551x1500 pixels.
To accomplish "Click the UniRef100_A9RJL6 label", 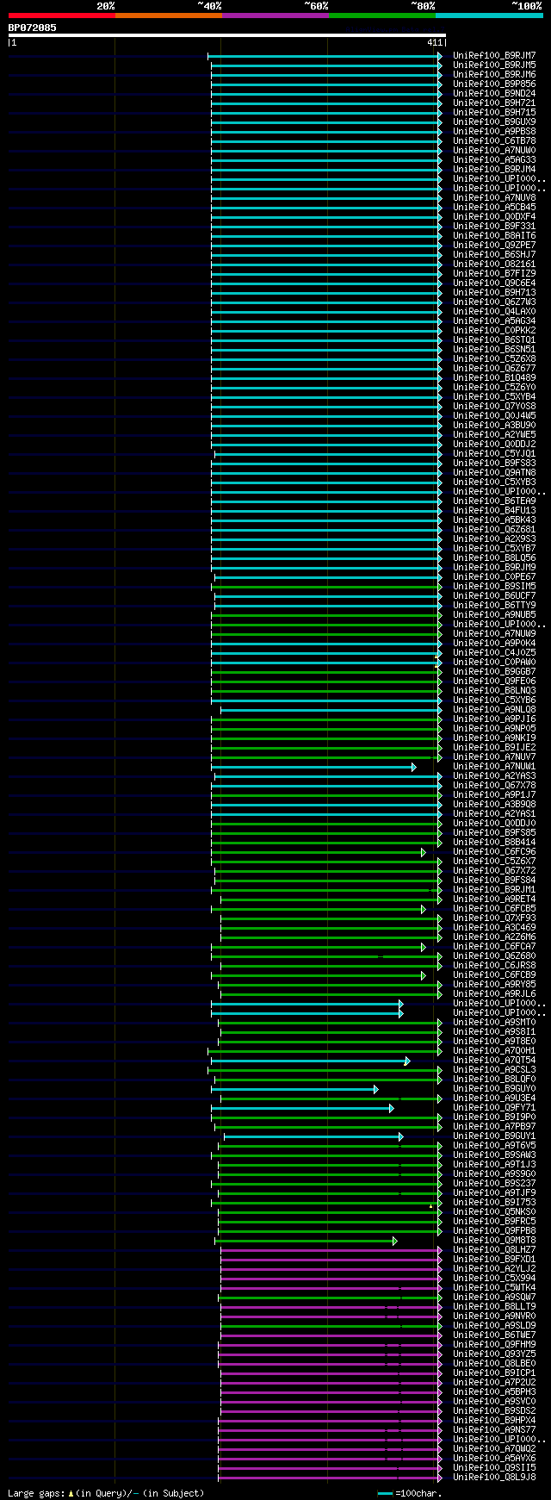I will 494,994.
